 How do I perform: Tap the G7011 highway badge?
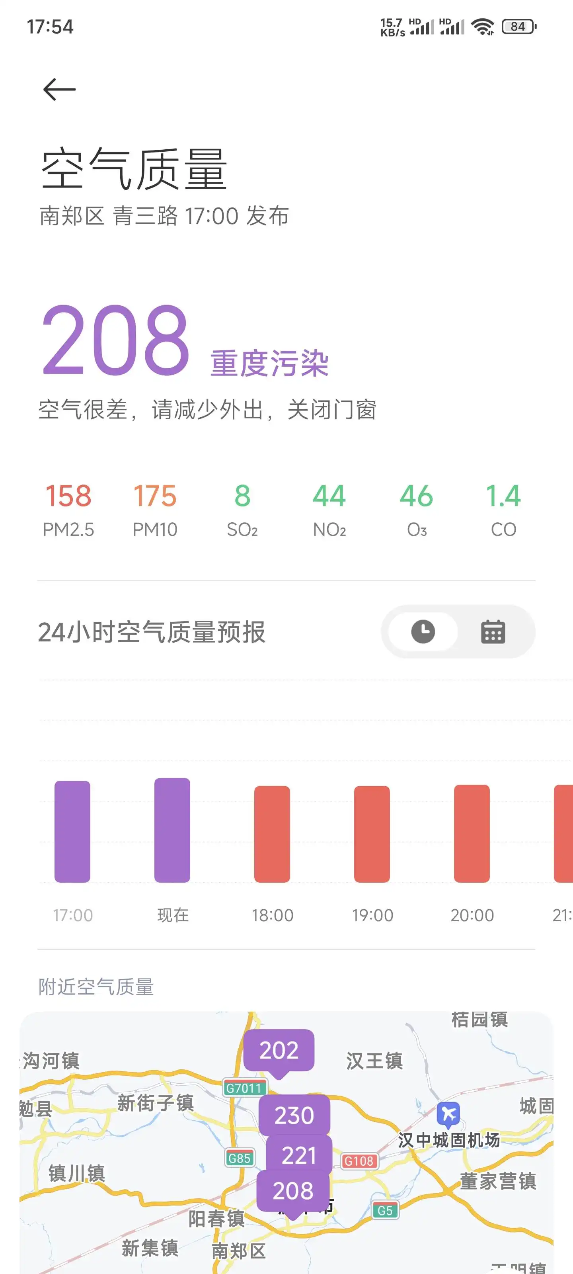pos(244,1088)
